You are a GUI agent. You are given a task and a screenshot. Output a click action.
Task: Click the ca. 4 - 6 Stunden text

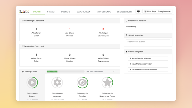pyautogui.click(x=57, y=99)
